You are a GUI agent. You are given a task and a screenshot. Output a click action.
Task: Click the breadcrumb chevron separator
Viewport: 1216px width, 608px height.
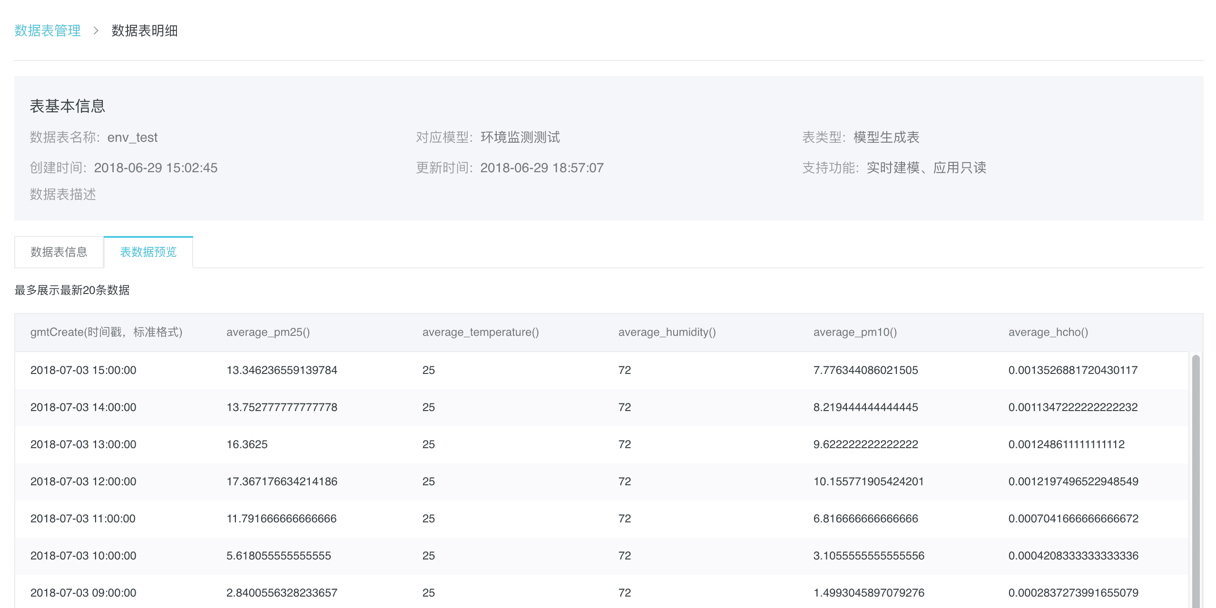[x=96, y=31]
